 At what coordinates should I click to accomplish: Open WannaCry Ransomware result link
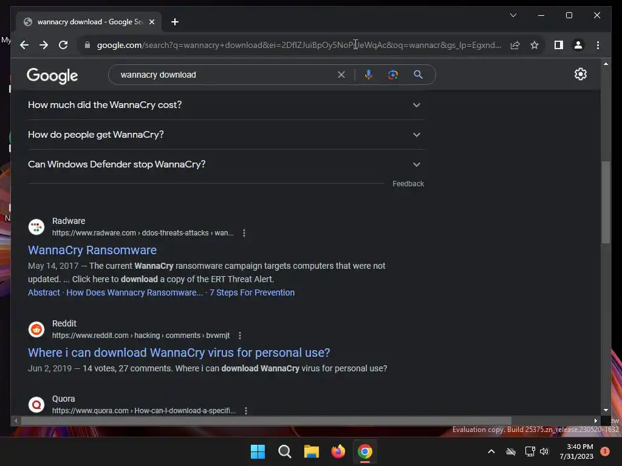tap(92, 250)
